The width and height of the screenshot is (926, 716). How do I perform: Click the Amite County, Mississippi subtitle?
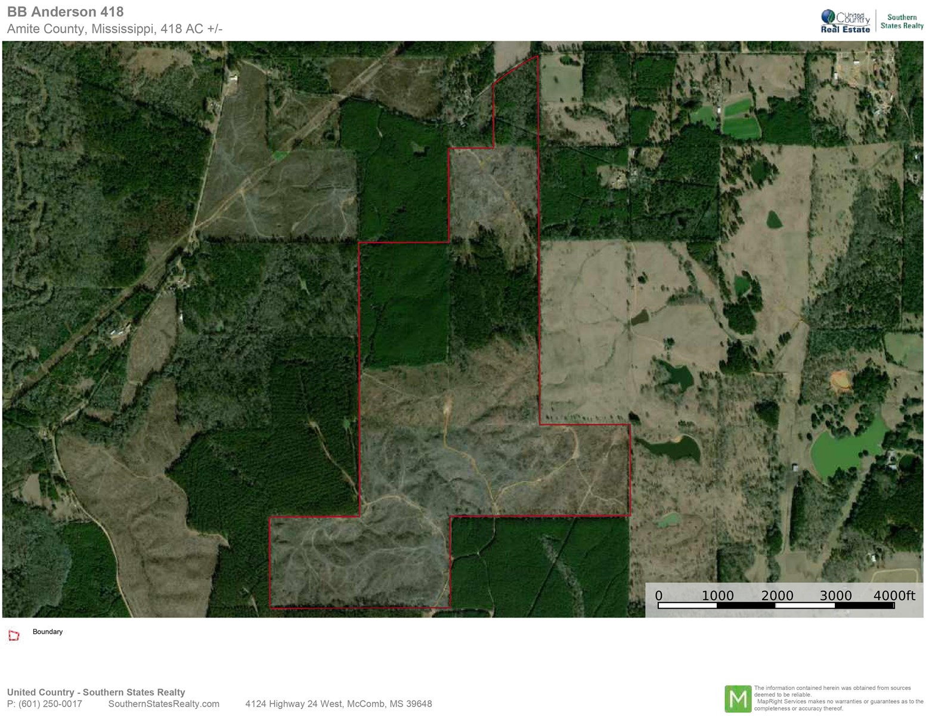(x=114, y=29)
